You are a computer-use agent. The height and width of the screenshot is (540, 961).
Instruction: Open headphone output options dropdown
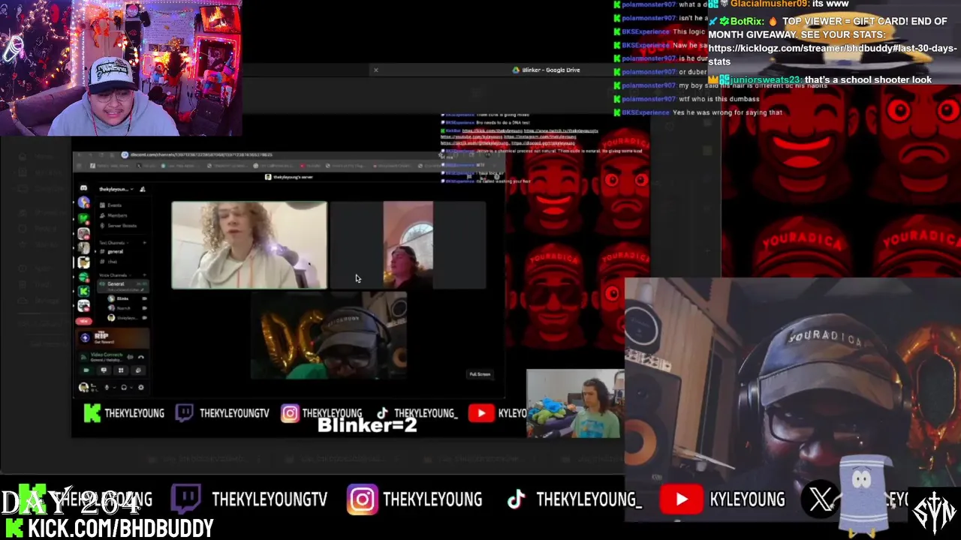[131, 387]
